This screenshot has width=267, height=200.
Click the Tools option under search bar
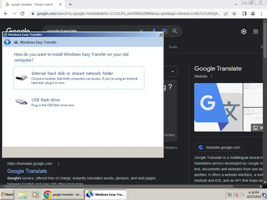click(173, 47)
